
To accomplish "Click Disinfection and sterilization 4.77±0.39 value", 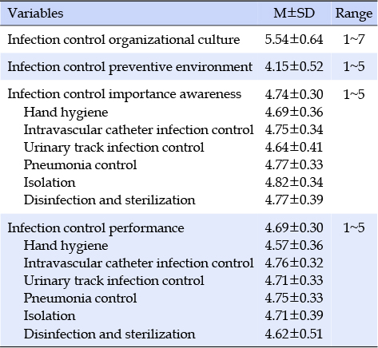I will click(x=294, y=200).
